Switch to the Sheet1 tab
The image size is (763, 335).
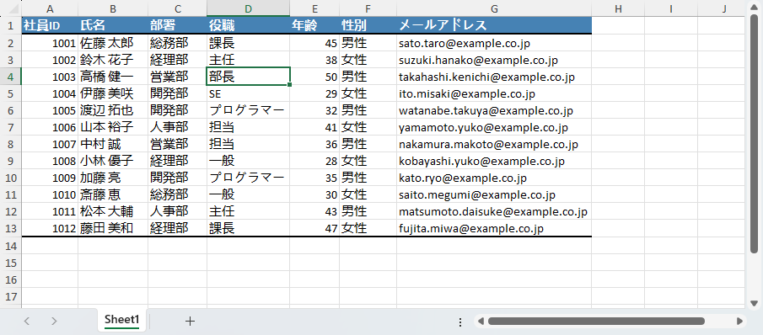click(x=122, y=320)
